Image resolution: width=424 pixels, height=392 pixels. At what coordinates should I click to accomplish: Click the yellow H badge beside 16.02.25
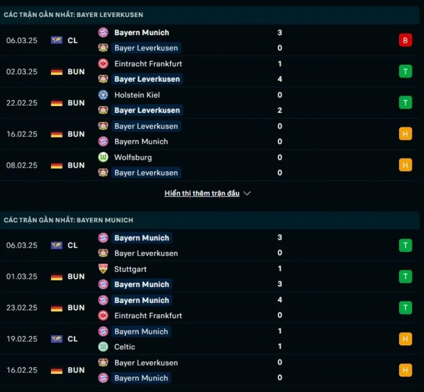tap(405, 134)
